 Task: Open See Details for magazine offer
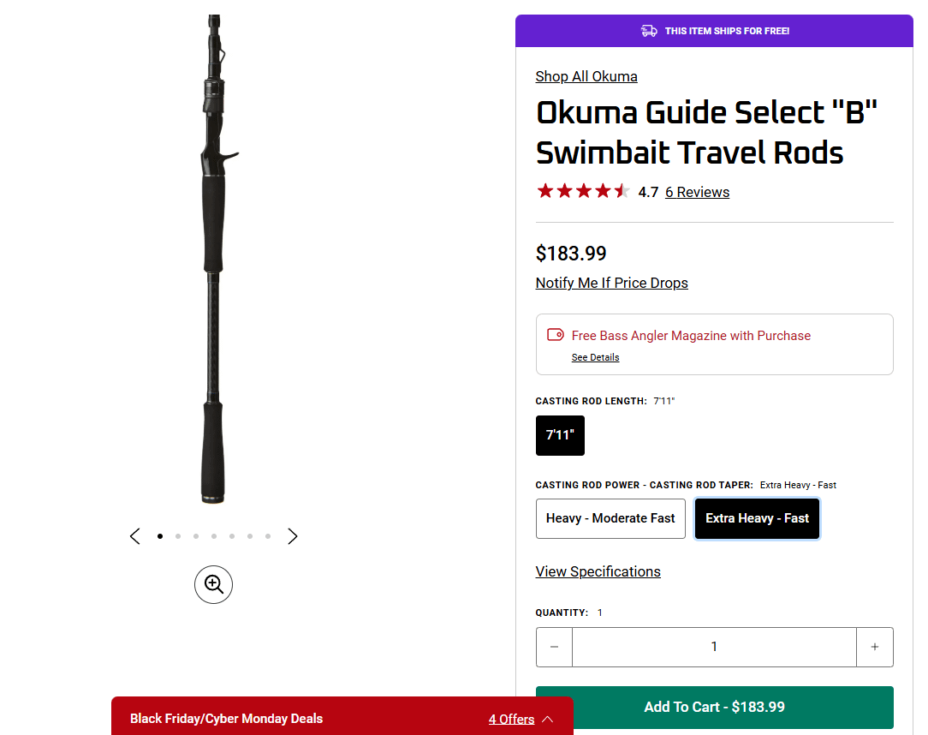[x=595, y=357]
